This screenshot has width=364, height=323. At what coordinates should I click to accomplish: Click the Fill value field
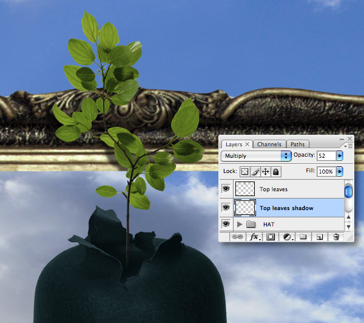326,171
